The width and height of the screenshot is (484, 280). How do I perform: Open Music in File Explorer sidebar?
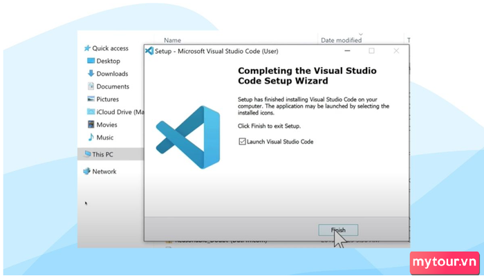coord(105,138)
